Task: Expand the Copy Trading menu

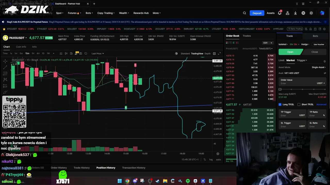Action: point(106,13)
